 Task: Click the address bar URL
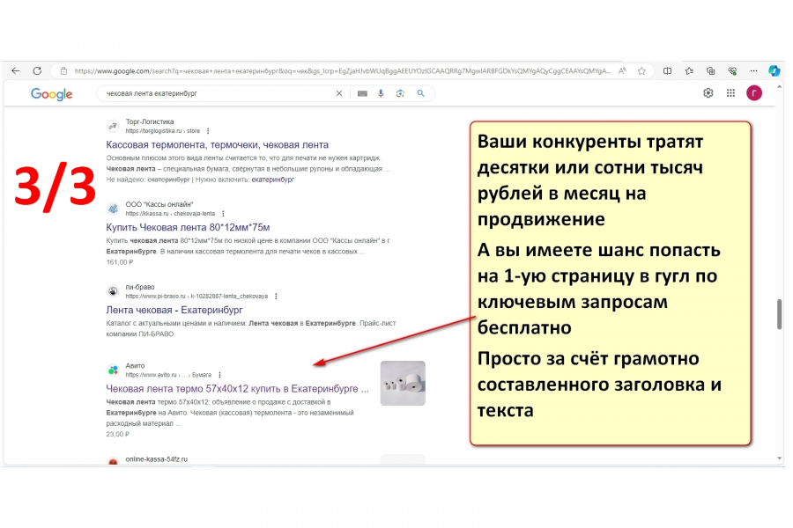(x=343, y=70)
